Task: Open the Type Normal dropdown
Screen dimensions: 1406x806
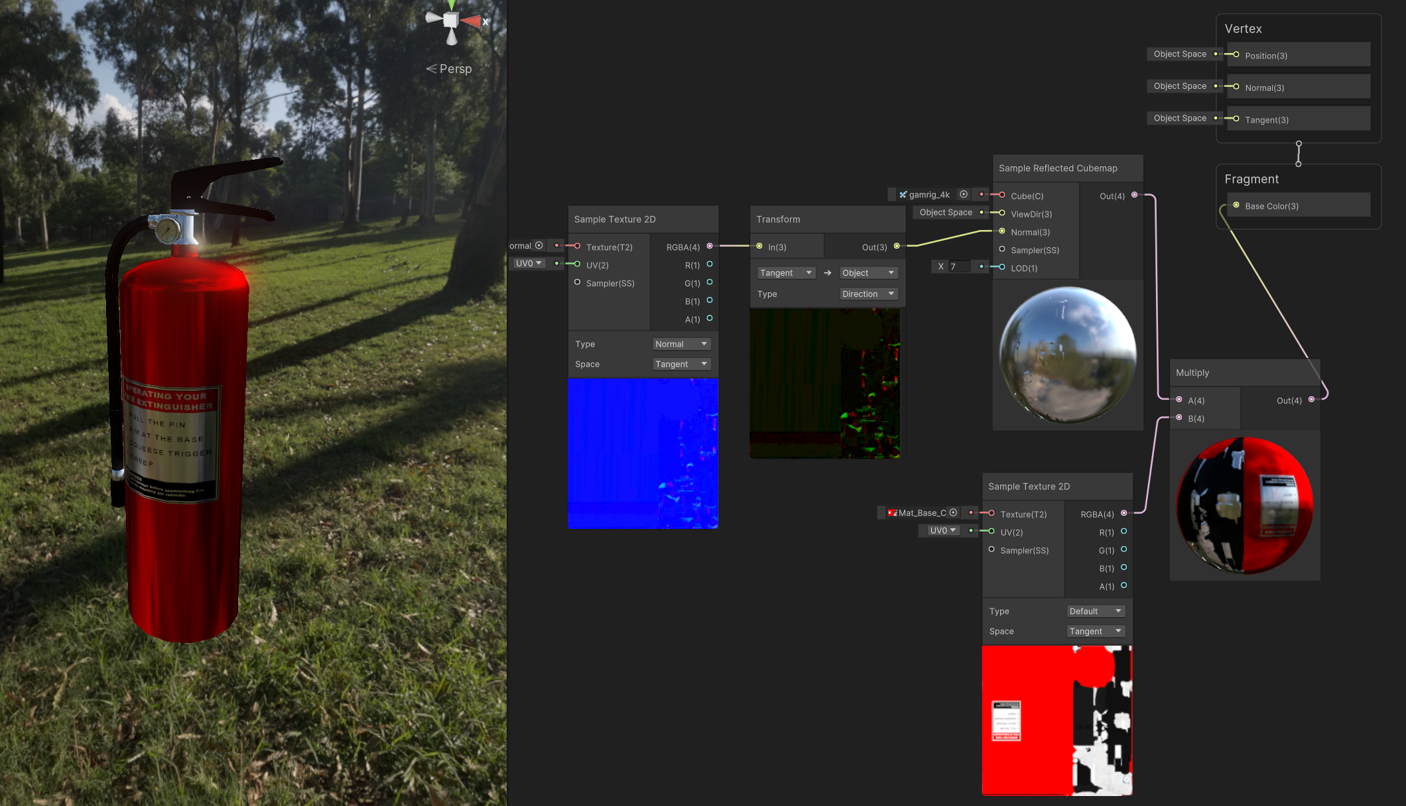Action: tap(681, 344)
